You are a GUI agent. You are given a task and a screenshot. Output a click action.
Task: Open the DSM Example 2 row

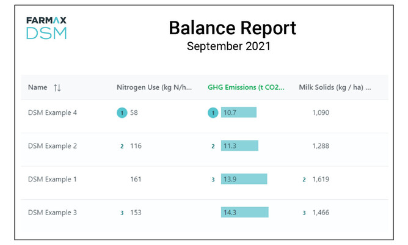pyautogui.click(x=53, y=146)
